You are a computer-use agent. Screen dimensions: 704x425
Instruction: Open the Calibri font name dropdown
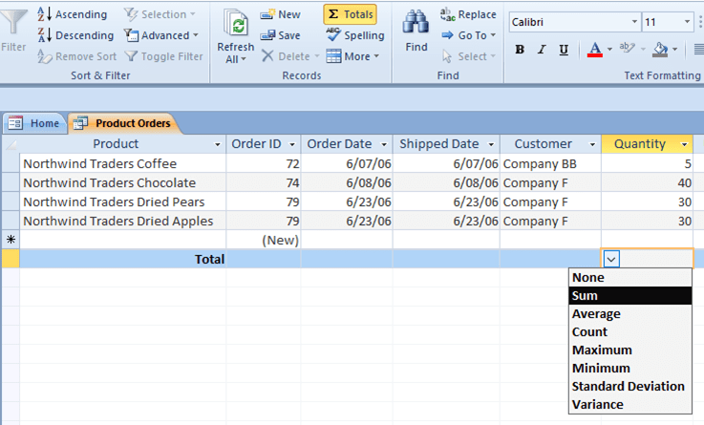pos(634,22)
